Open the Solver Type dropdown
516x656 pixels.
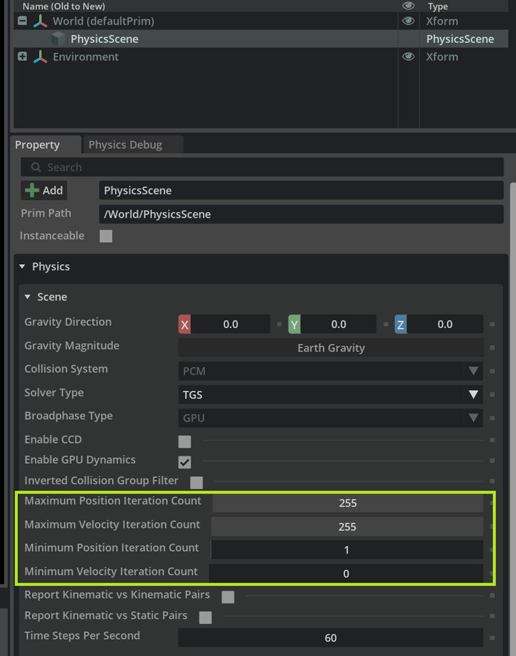point(331,394)
